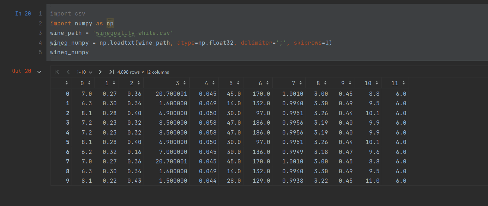The width and height of the screenshot is (488, 206).
Task: Collapse the Out 20 output chevron
Action: 39,71
